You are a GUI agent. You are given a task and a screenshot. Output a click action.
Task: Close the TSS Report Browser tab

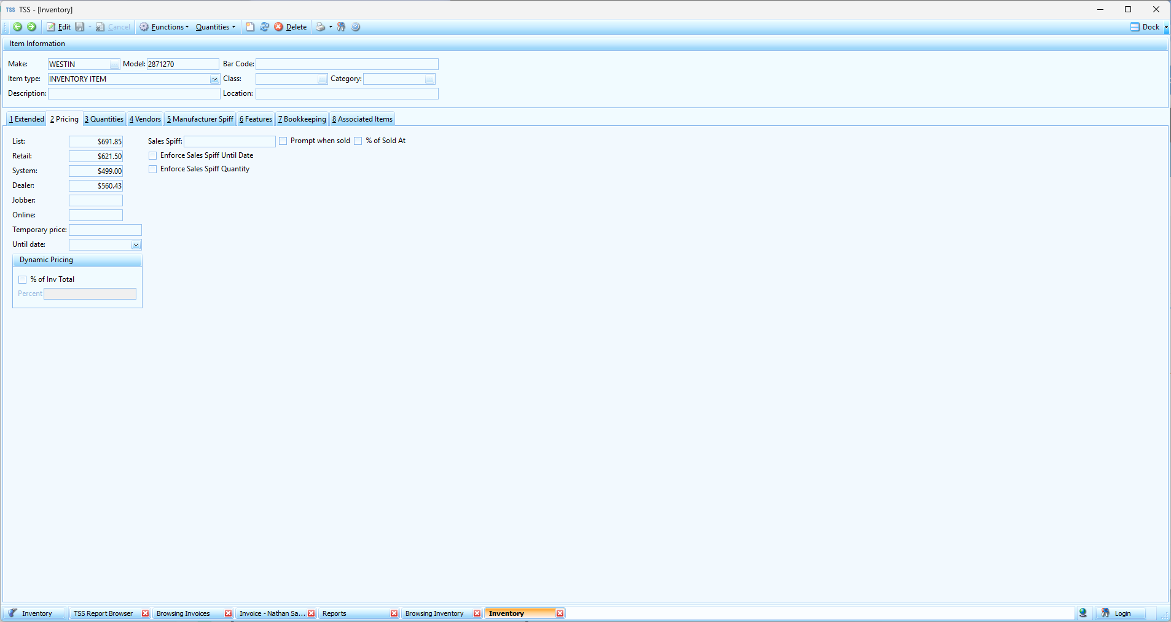[146, 613]
